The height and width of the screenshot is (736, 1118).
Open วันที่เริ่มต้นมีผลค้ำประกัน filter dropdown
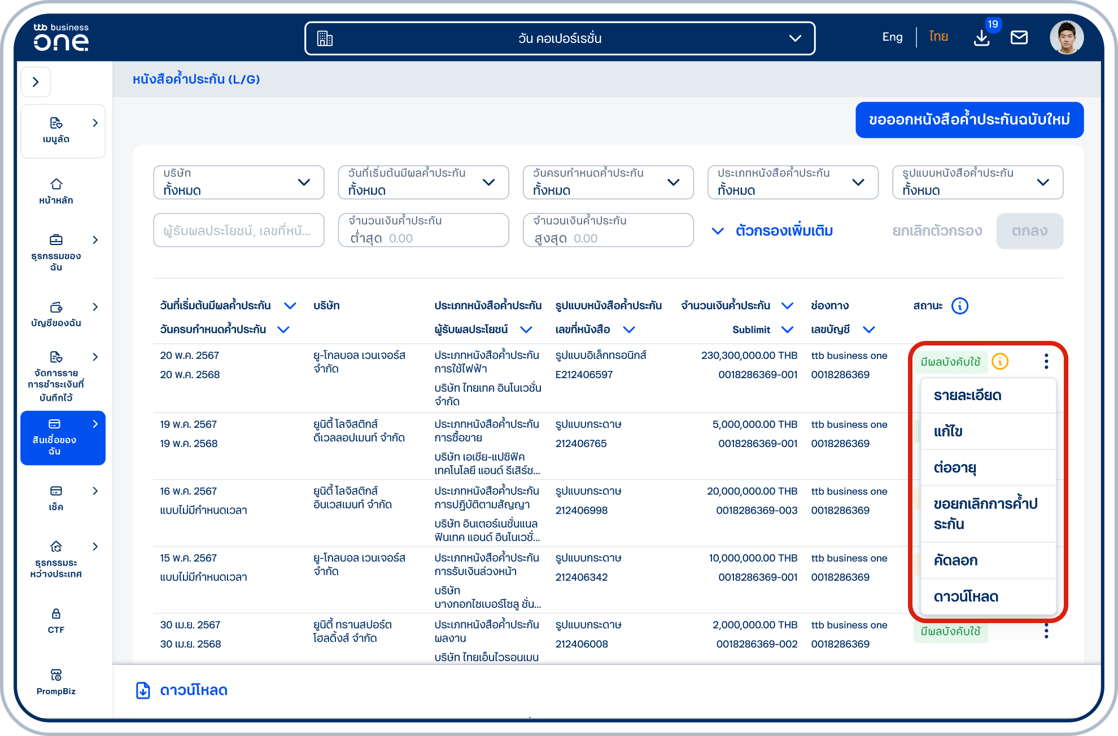pyautogui.click(x=423, y=182)
